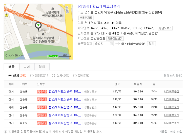Click the 13/48 floor cell
The width and height of the screenshot is (188, 136).
154,107
